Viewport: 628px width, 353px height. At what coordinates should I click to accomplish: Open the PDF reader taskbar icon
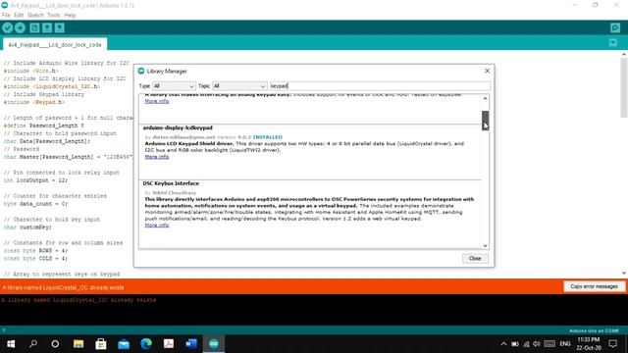pyautogui.click(x=169, y=344)
